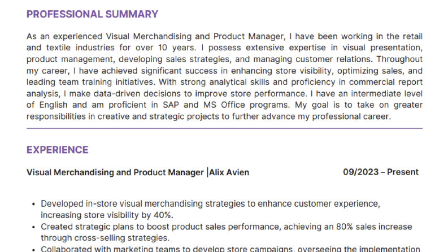Viewport: 448px width, 252px height.
Task: Click the summary line starting 'leading team training'
Action: pos(225,82)
